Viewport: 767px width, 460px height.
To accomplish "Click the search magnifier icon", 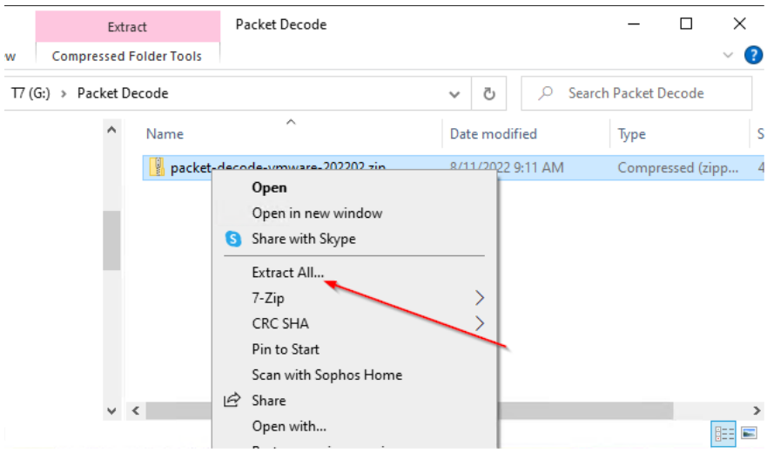I will pyautogui.click(x=546, y=93).
